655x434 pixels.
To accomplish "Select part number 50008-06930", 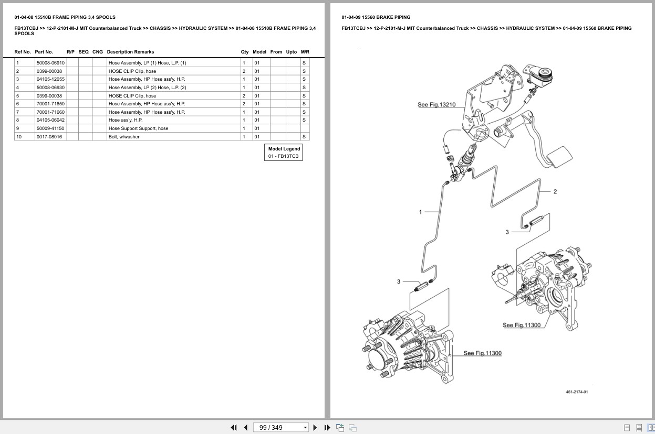I will coord(50,88).
